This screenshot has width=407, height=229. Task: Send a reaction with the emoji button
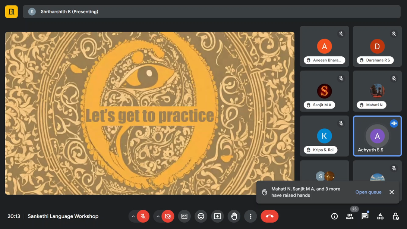pos(201,216)
